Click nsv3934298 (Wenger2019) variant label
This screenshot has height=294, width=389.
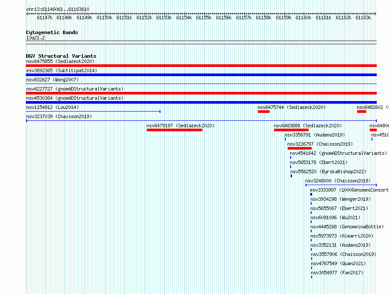(x=340, y=199)
